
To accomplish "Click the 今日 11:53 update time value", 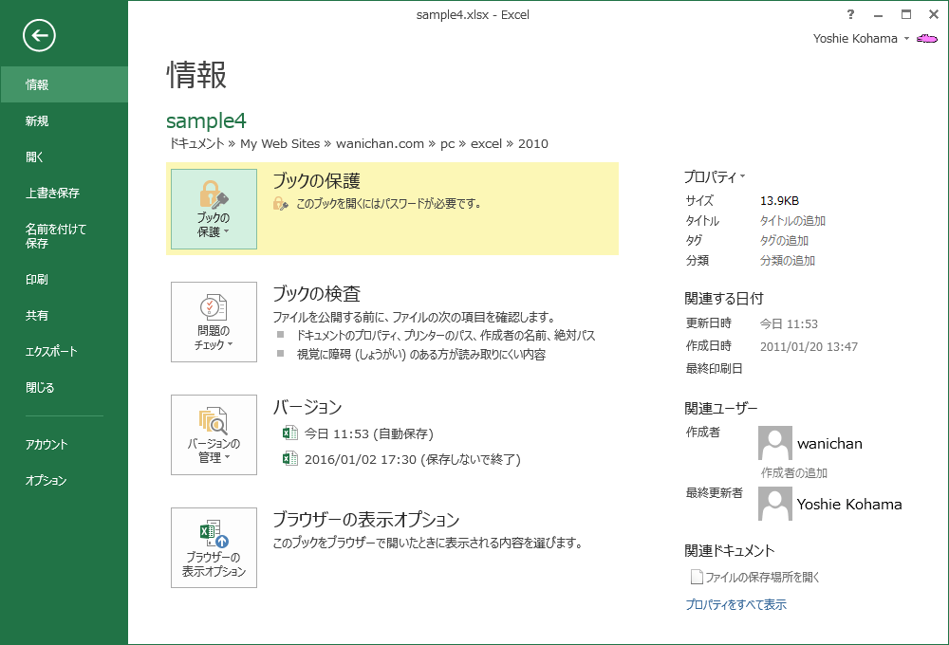I will coord(789,323).
